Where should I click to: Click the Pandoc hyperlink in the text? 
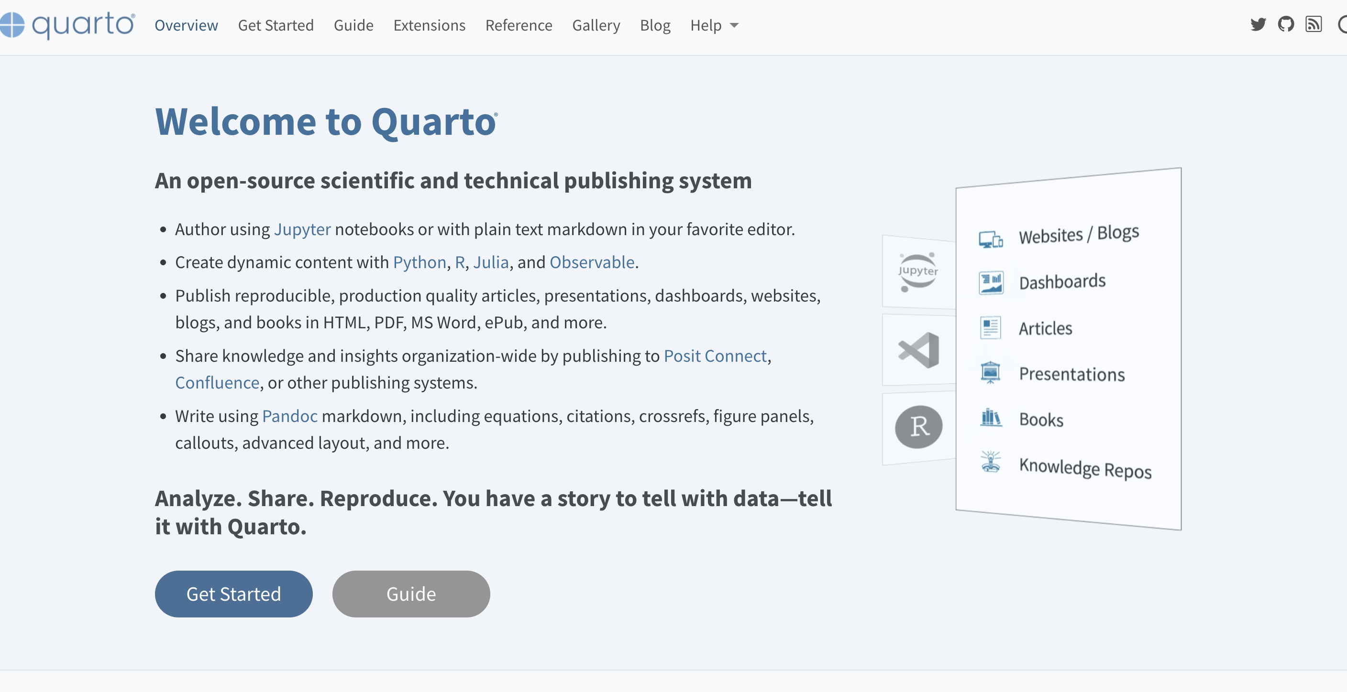click(290, 416)
